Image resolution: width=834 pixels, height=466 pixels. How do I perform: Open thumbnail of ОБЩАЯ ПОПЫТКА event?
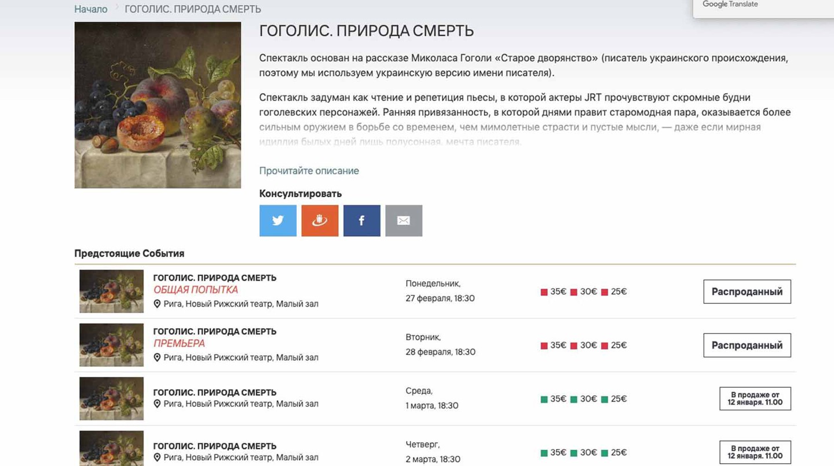pos(111,291)
